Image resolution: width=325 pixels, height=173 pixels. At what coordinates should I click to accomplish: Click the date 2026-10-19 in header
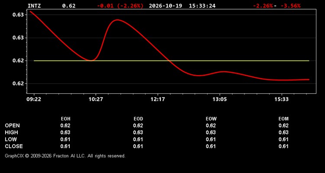click(166, 6)
